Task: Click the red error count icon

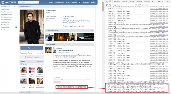Action: click(160, 2)
